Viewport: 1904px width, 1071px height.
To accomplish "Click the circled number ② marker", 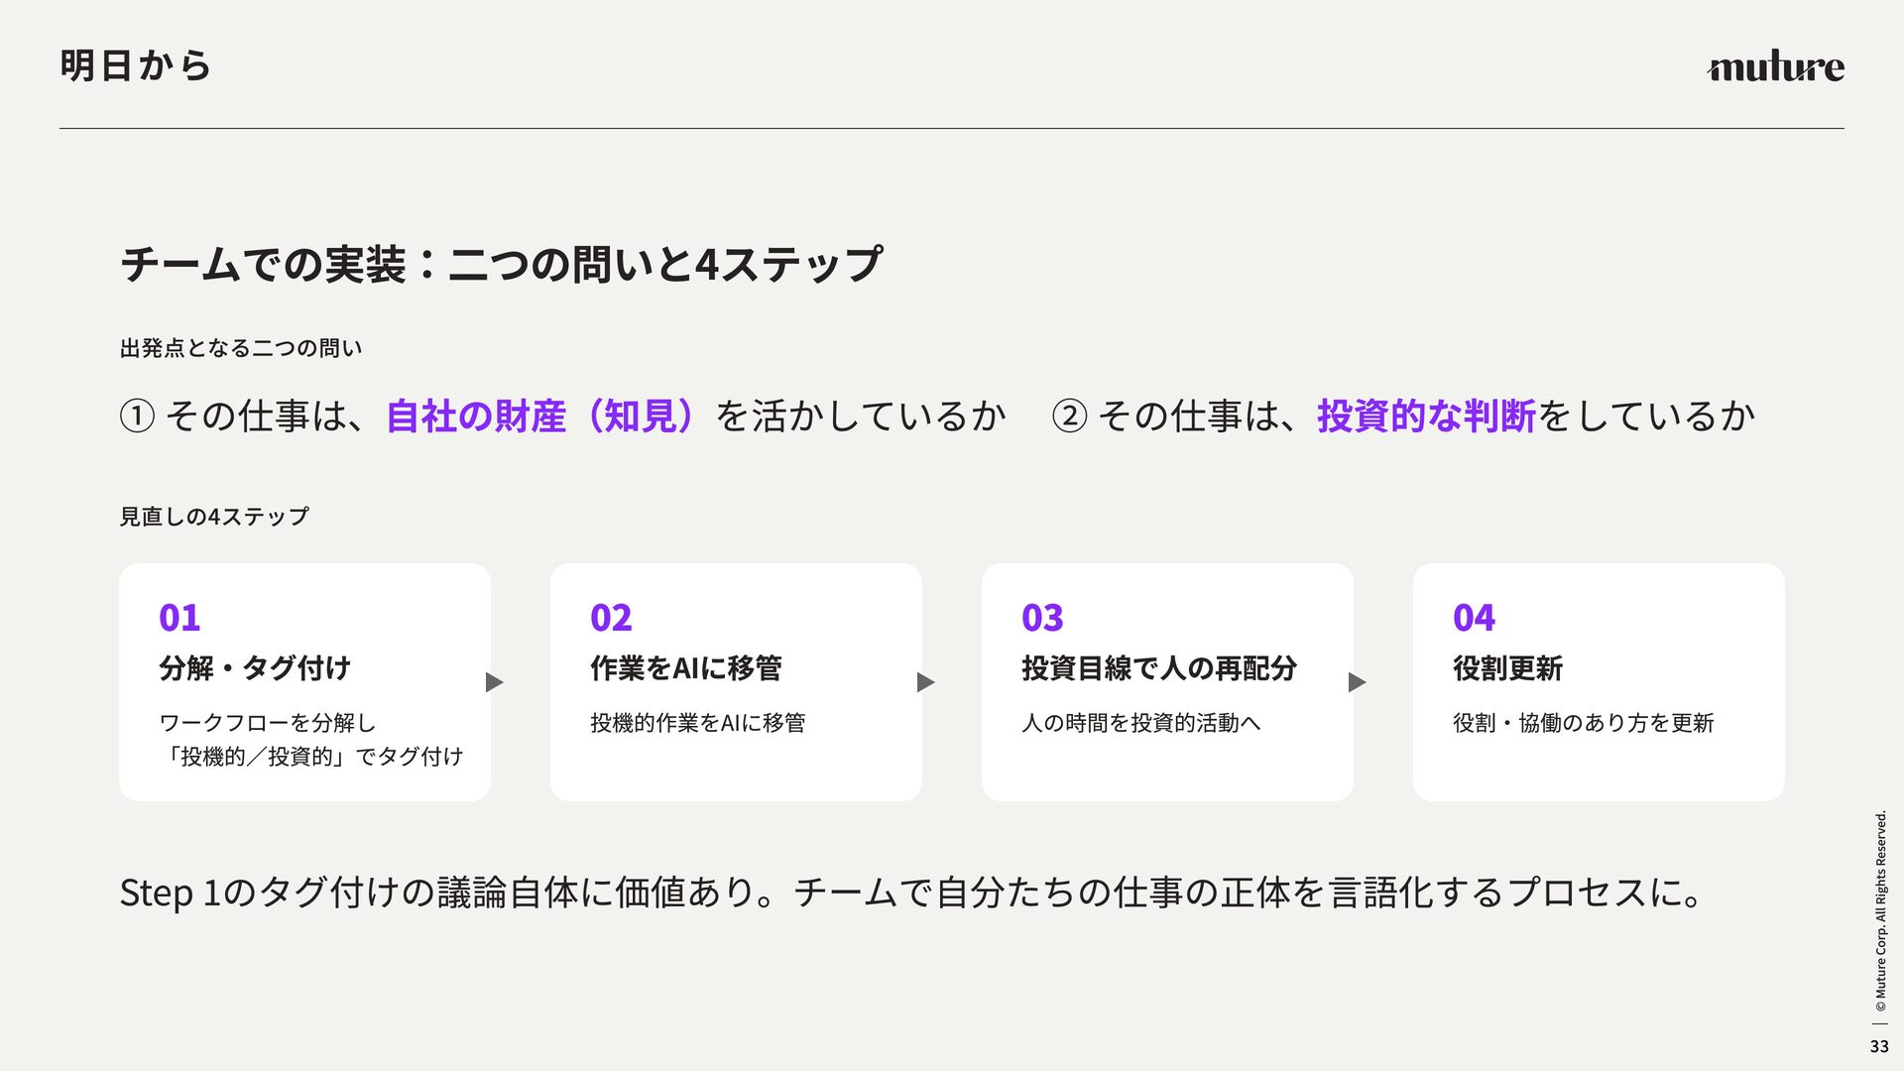I will coord(1070,416).
